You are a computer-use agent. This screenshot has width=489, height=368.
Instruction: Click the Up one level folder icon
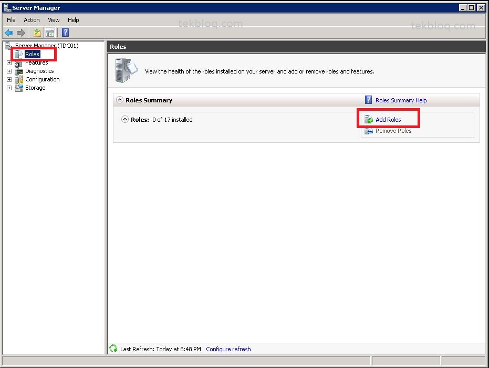(37, 33)
